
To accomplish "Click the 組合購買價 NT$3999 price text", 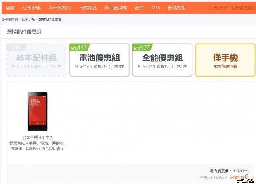I will [229, 171].
